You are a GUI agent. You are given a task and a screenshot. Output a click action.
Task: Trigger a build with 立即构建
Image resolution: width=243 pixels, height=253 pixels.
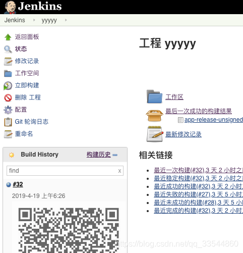click(27, 85)
